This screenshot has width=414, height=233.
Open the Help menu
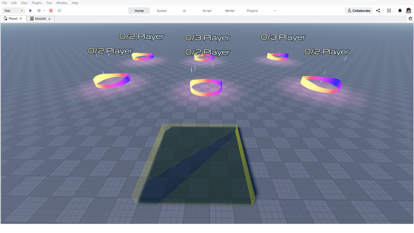(75, 3)
